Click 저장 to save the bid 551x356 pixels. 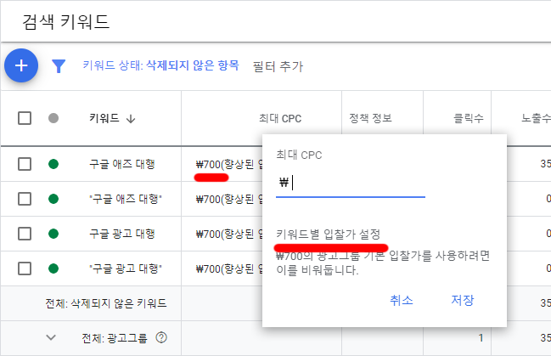point(463,300)
